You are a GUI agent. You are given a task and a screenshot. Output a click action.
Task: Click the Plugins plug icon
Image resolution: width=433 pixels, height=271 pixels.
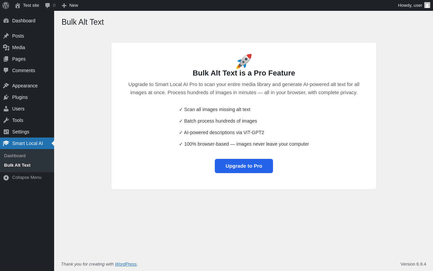click(x=6, y=97)
